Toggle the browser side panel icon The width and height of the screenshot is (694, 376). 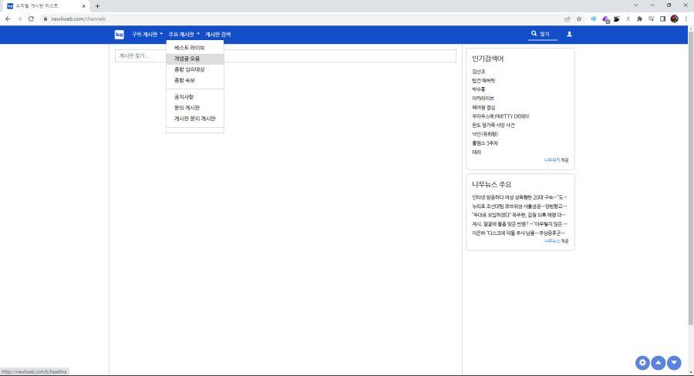coord(662,19)
